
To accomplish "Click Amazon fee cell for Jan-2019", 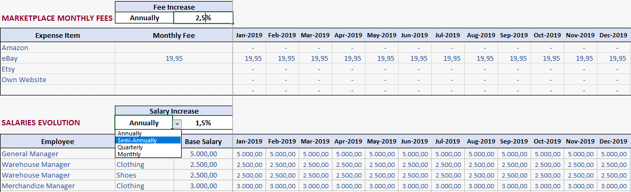I will tap(249, 48).
